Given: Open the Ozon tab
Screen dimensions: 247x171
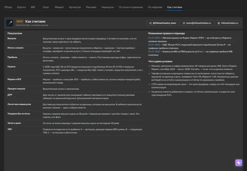Looking at the screenshot, I should (x=46, y=7).
